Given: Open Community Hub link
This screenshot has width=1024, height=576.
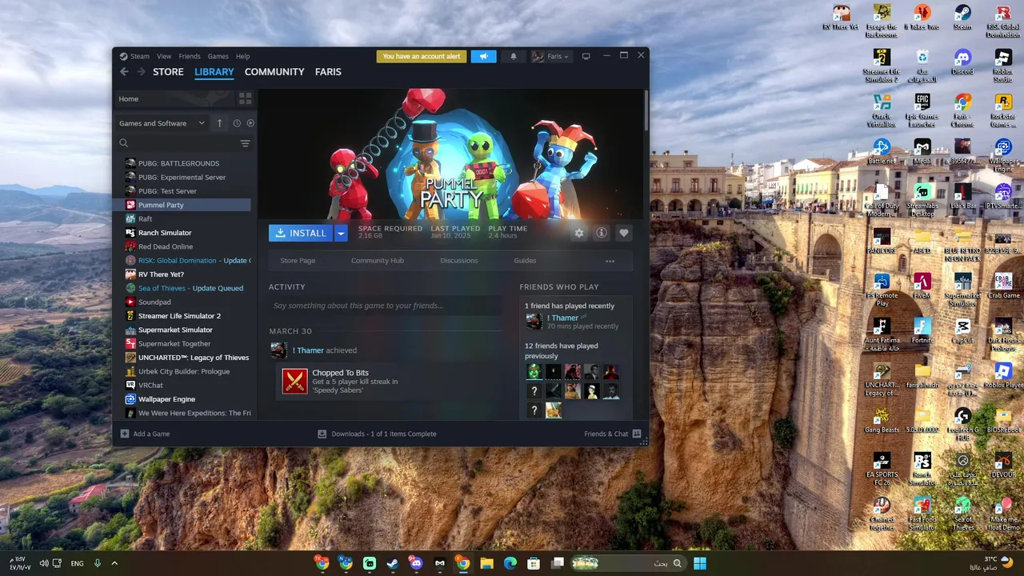Looking at the screenshot, I should (x=378, y=261).
